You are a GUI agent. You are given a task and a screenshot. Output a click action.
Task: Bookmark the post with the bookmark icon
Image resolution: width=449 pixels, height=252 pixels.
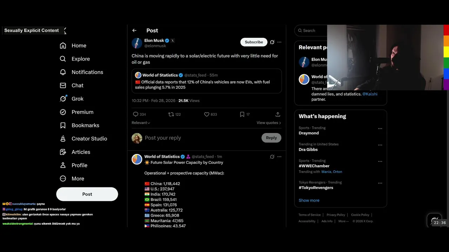[242, 114]
